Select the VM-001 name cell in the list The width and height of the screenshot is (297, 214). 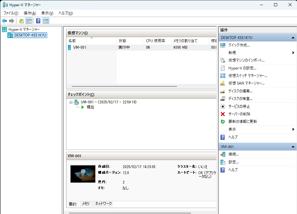coord(80,47)
